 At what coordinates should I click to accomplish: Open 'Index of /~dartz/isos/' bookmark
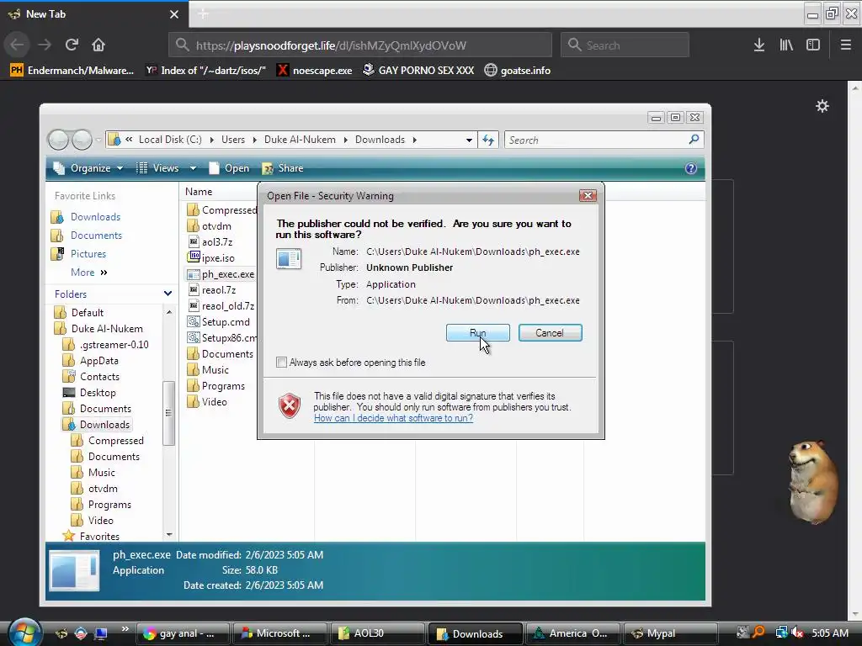(x=205, y=71)
